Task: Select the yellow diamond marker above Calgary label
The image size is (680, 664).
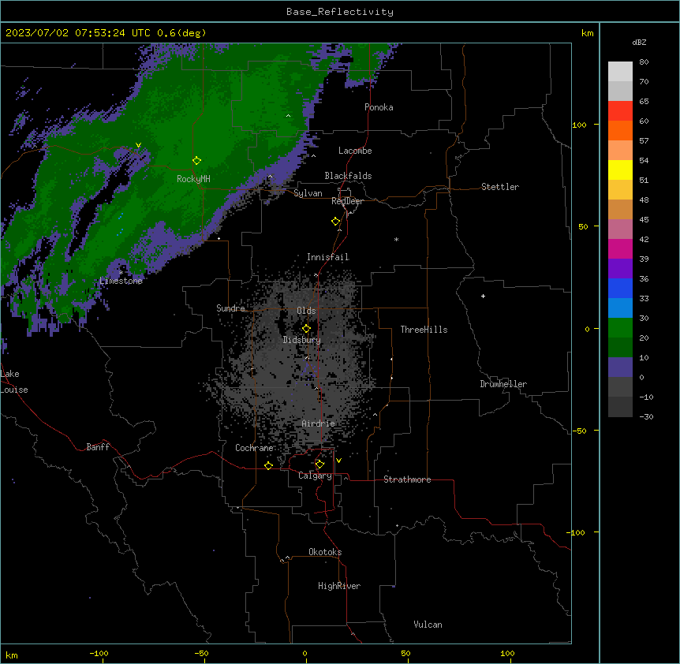Action: (319, 464)
